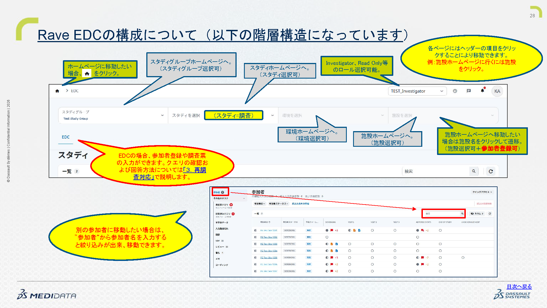This screenshot has width=547, height=308.
Task: Open the FG Test Site 1002 participant link
Action: coord(269,237)
